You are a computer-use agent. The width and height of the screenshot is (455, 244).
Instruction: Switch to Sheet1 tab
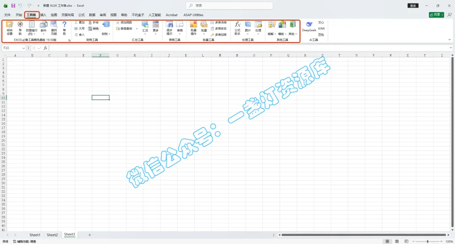point(35,235)
